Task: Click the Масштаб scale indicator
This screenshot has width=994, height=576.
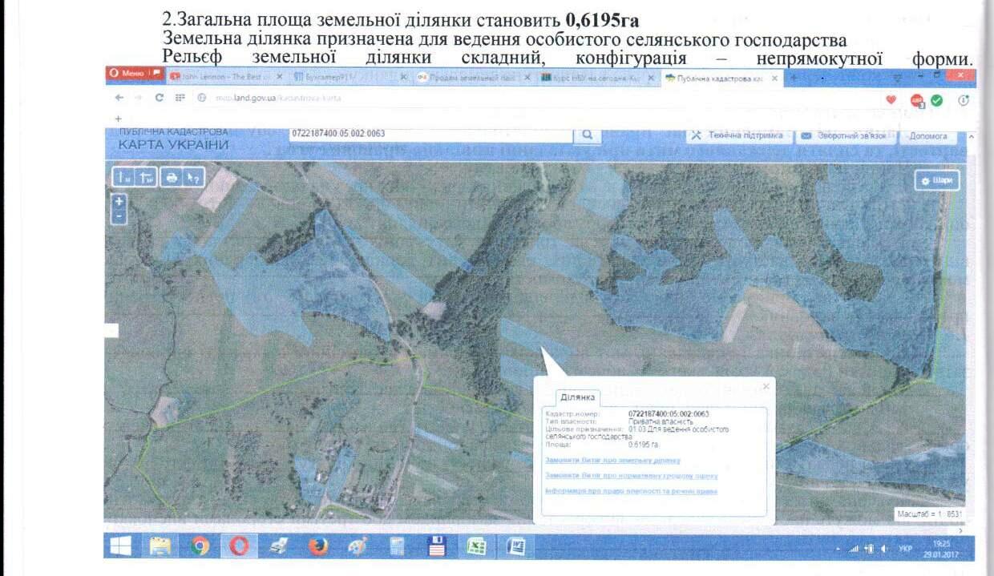Action: [x=930, y=514]
